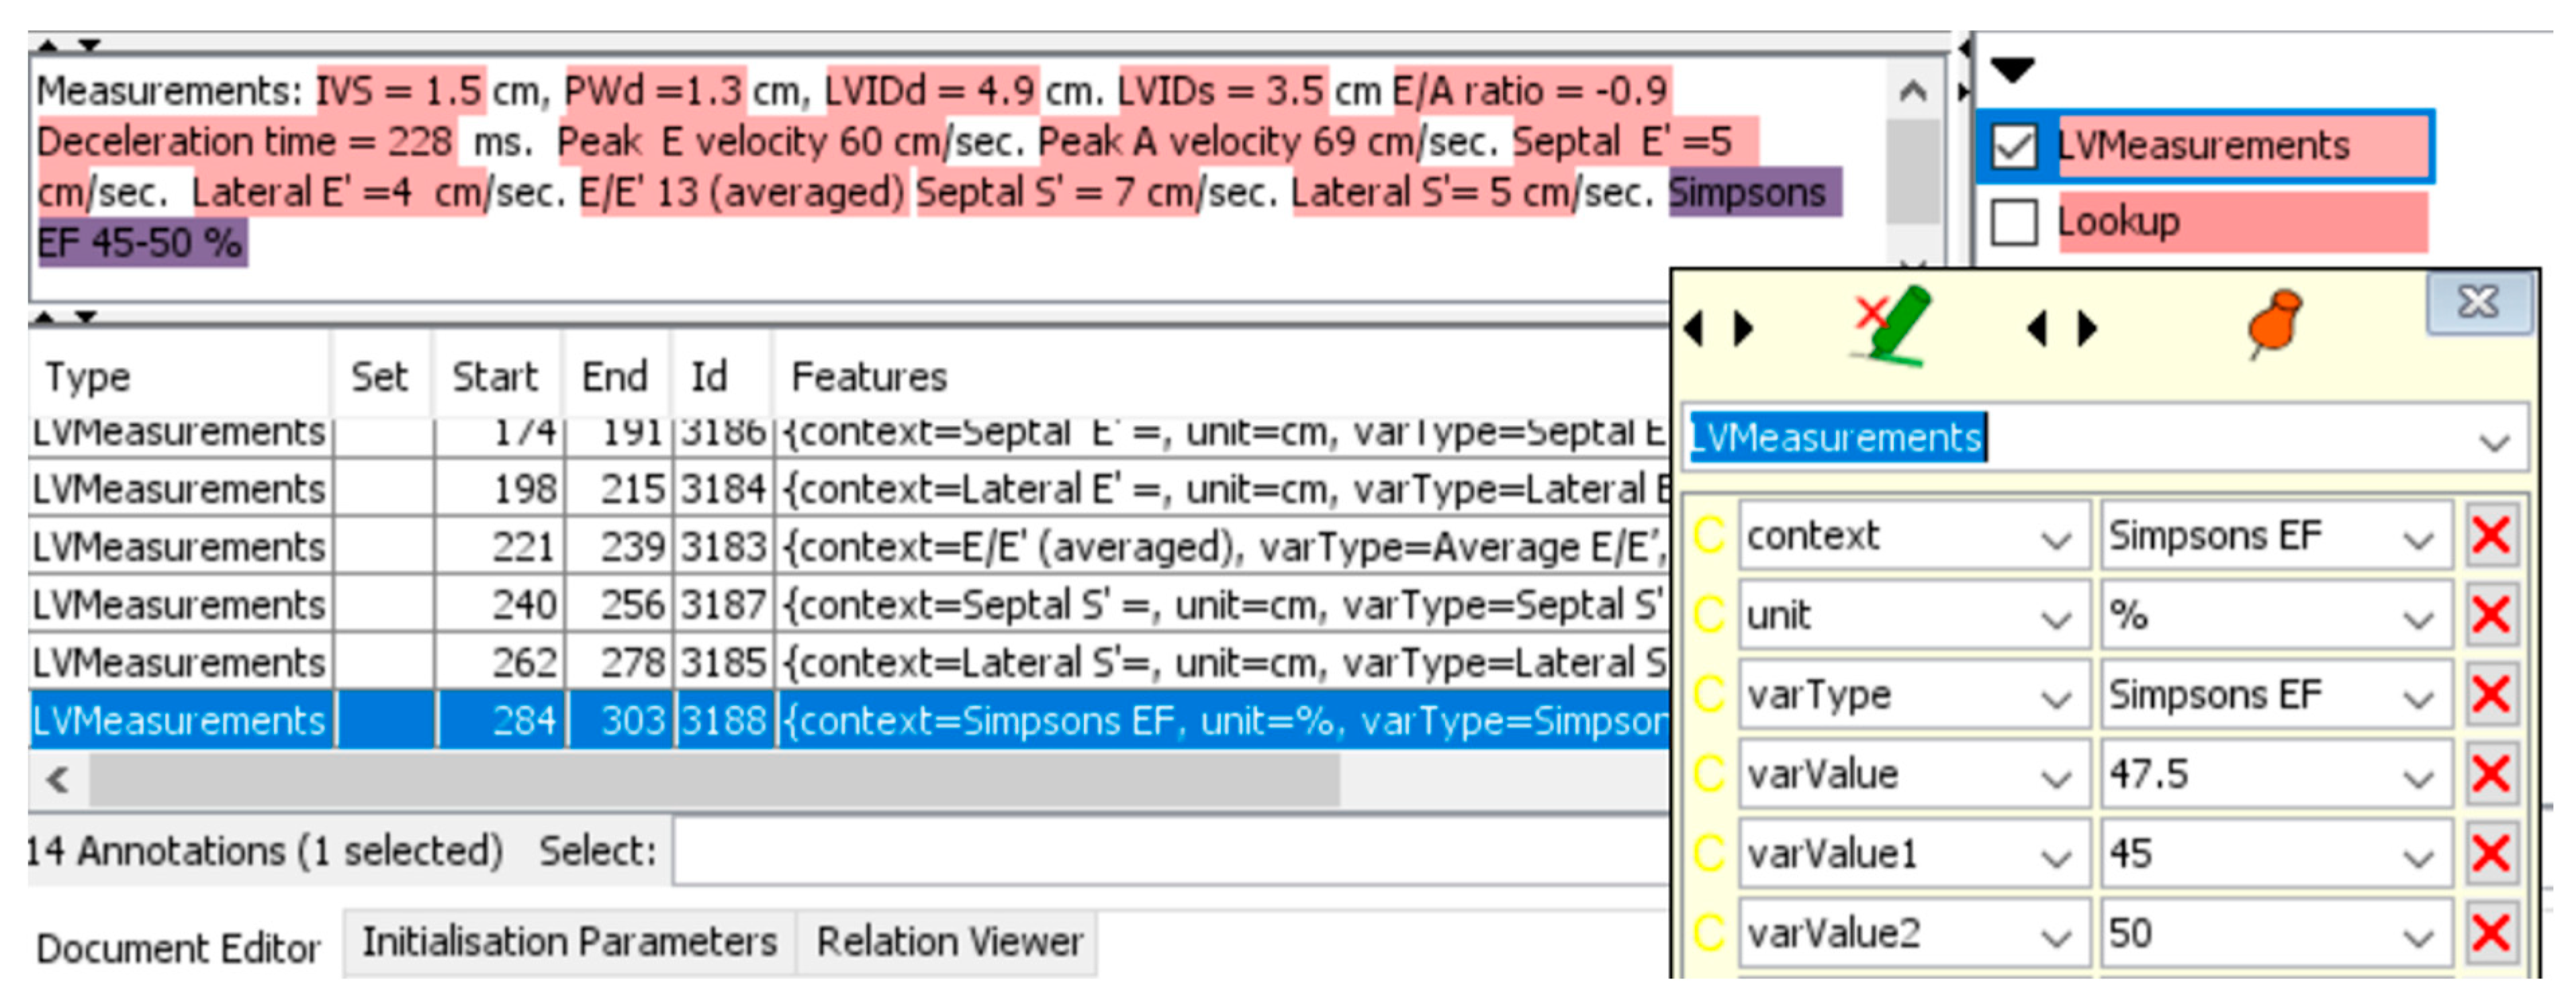This screenshot has width=2576, height=1008.
Task: Collapse annotation sets with black down triangle
Action: click(x=2012, y=70)
